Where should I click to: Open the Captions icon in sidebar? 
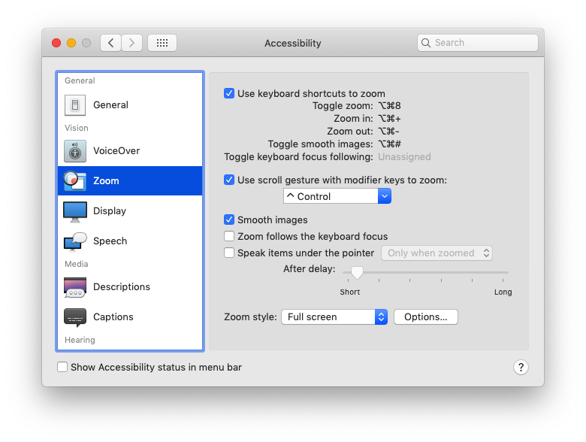pos(75,317)
